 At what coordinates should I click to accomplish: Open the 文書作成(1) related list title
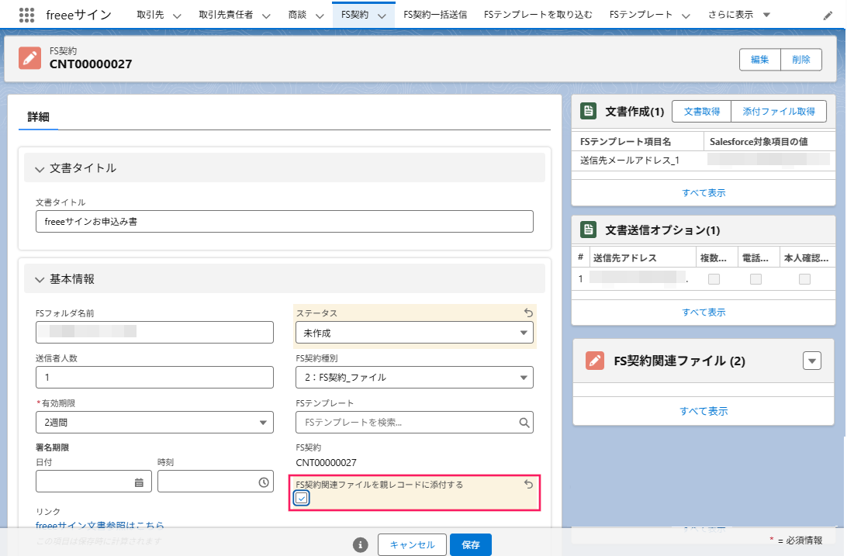click(634, 111)
